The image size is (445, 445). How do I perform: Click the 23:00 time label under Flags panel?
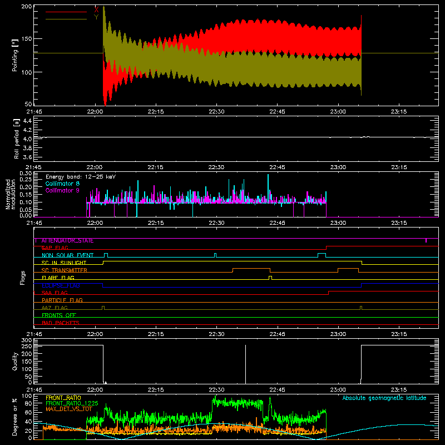pos(338,334)
